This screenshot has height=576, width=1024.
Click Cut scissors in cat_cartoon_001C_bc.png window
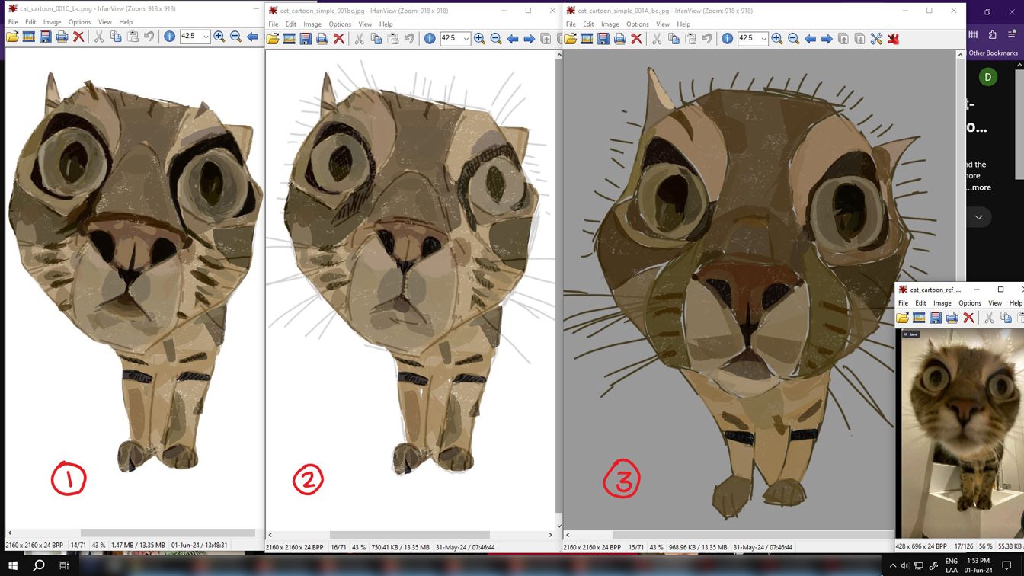[x=99, y=37]
